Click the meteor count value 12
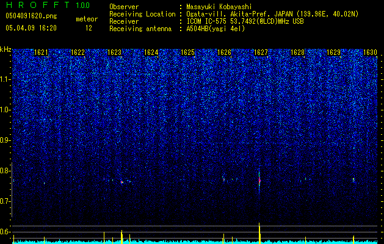This screenshot has height=244, width=384. tap(89, 28)
